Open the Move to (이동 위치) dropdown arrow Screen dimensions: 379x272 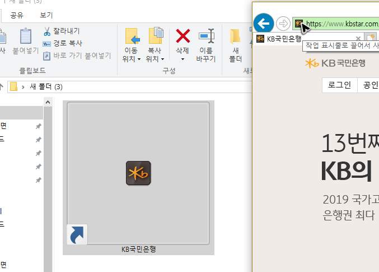coord(139,59)
